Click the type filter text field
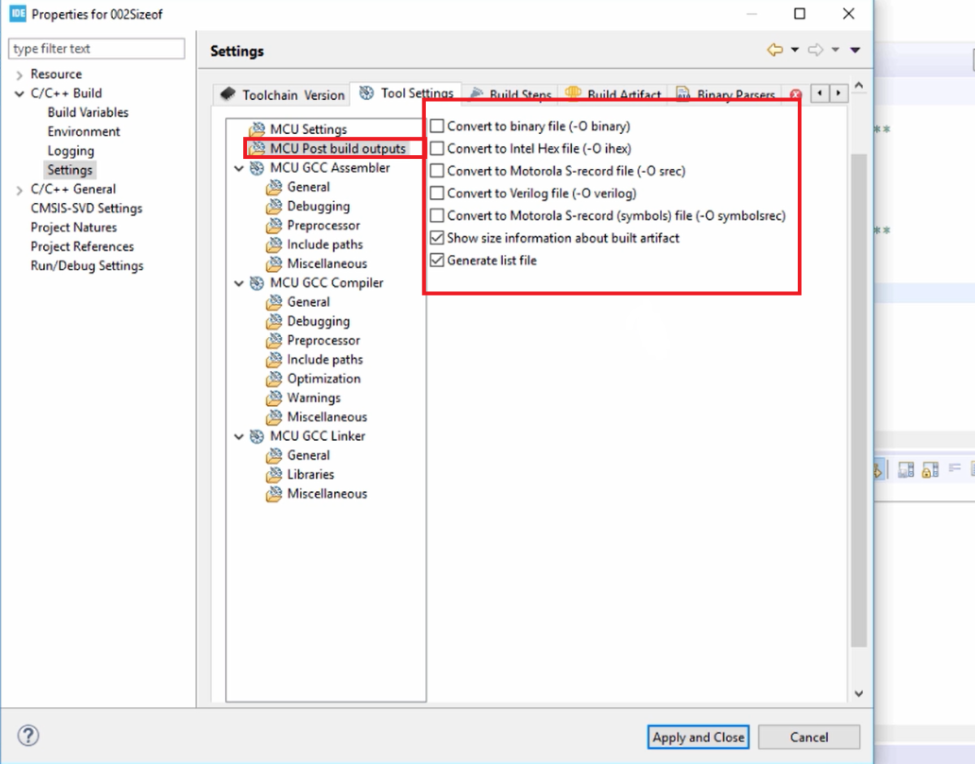The image size is (975, 764). (x=97, y=49)
